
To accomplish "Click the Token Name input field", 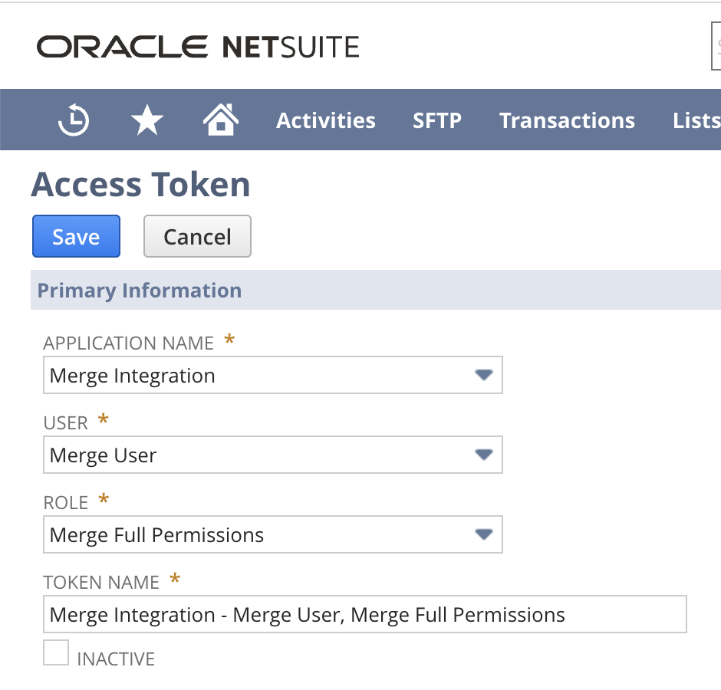I will point(307,614).
